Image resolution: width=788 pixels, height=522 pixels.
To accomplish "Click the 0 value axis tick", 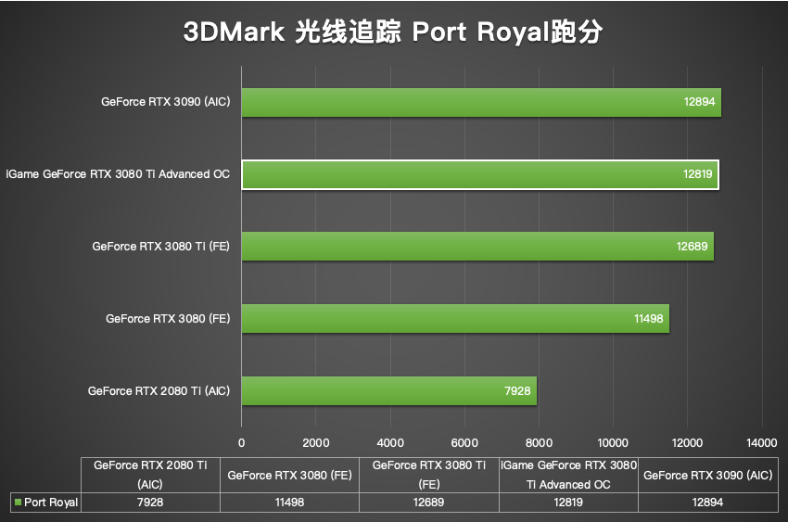I will (242, 443).
